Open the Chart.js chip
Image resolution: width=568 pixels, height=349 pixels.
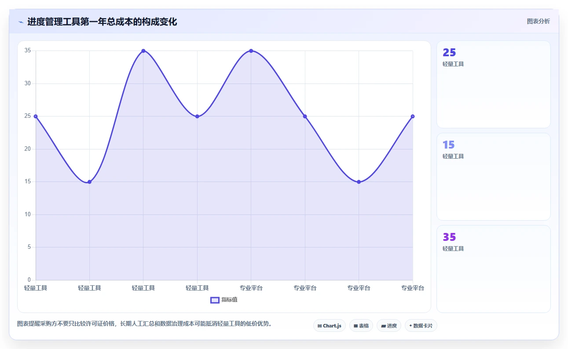tap(330, 326)
